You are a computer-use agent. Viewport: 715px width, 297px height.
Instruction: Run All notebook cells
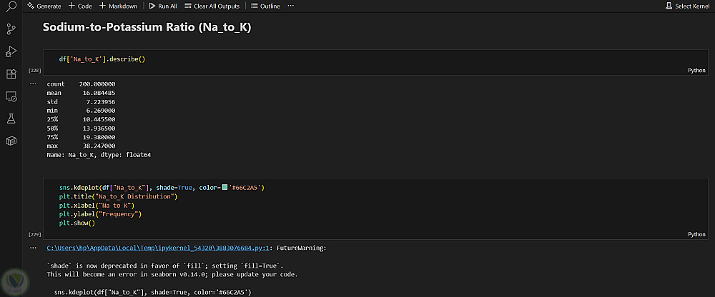click(163, 6)
